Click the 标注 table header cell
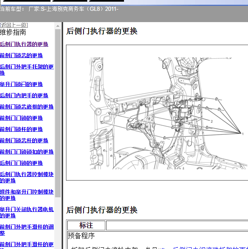Image resolution: width=248 pixels, height=249 pixels. tap(86, 225)
